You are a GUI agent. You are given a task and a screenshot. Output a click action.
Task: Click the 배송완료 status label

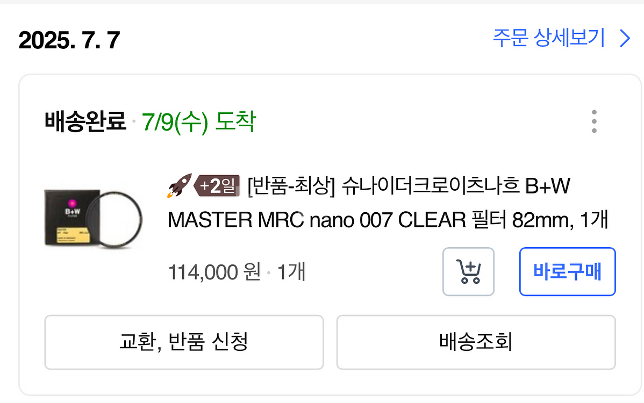coord(85,122)
